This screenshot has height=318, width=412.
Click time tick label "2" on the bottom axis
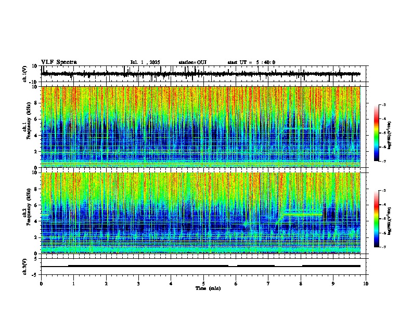[x=106, y=284]
